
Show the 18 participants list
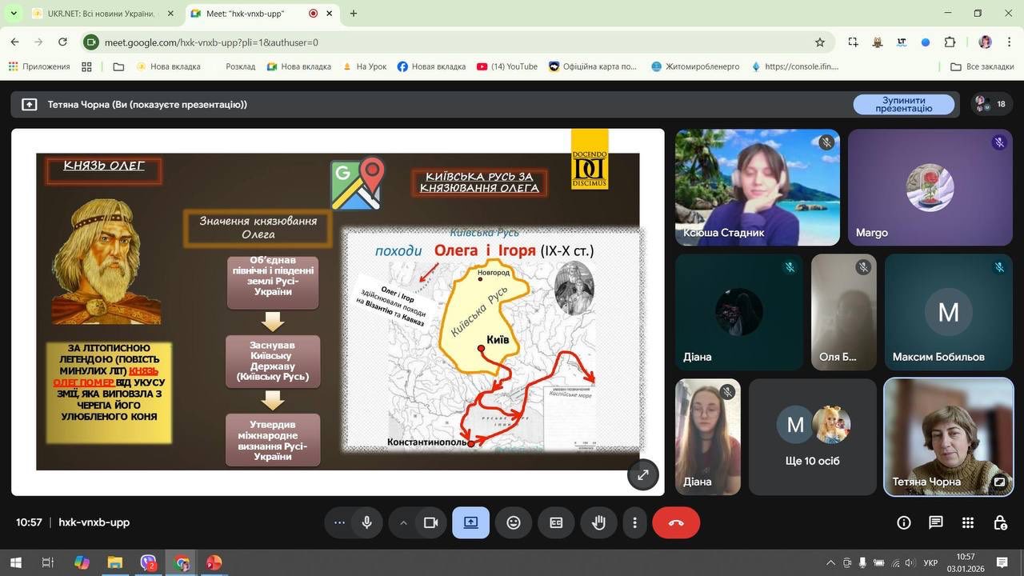click(991, 104)
